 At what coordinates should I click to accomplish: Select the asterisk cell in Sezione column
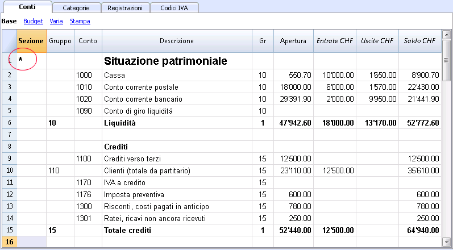(31, 61)
